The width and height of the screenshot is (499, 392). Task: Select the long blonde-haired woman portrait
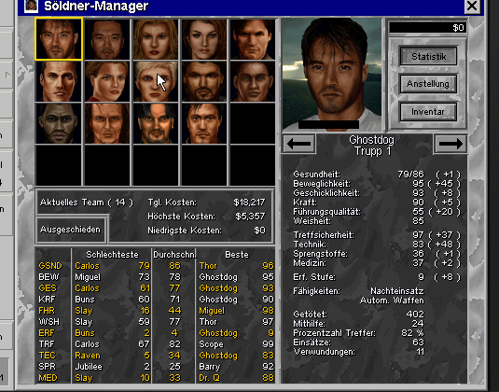pos(156,39)
